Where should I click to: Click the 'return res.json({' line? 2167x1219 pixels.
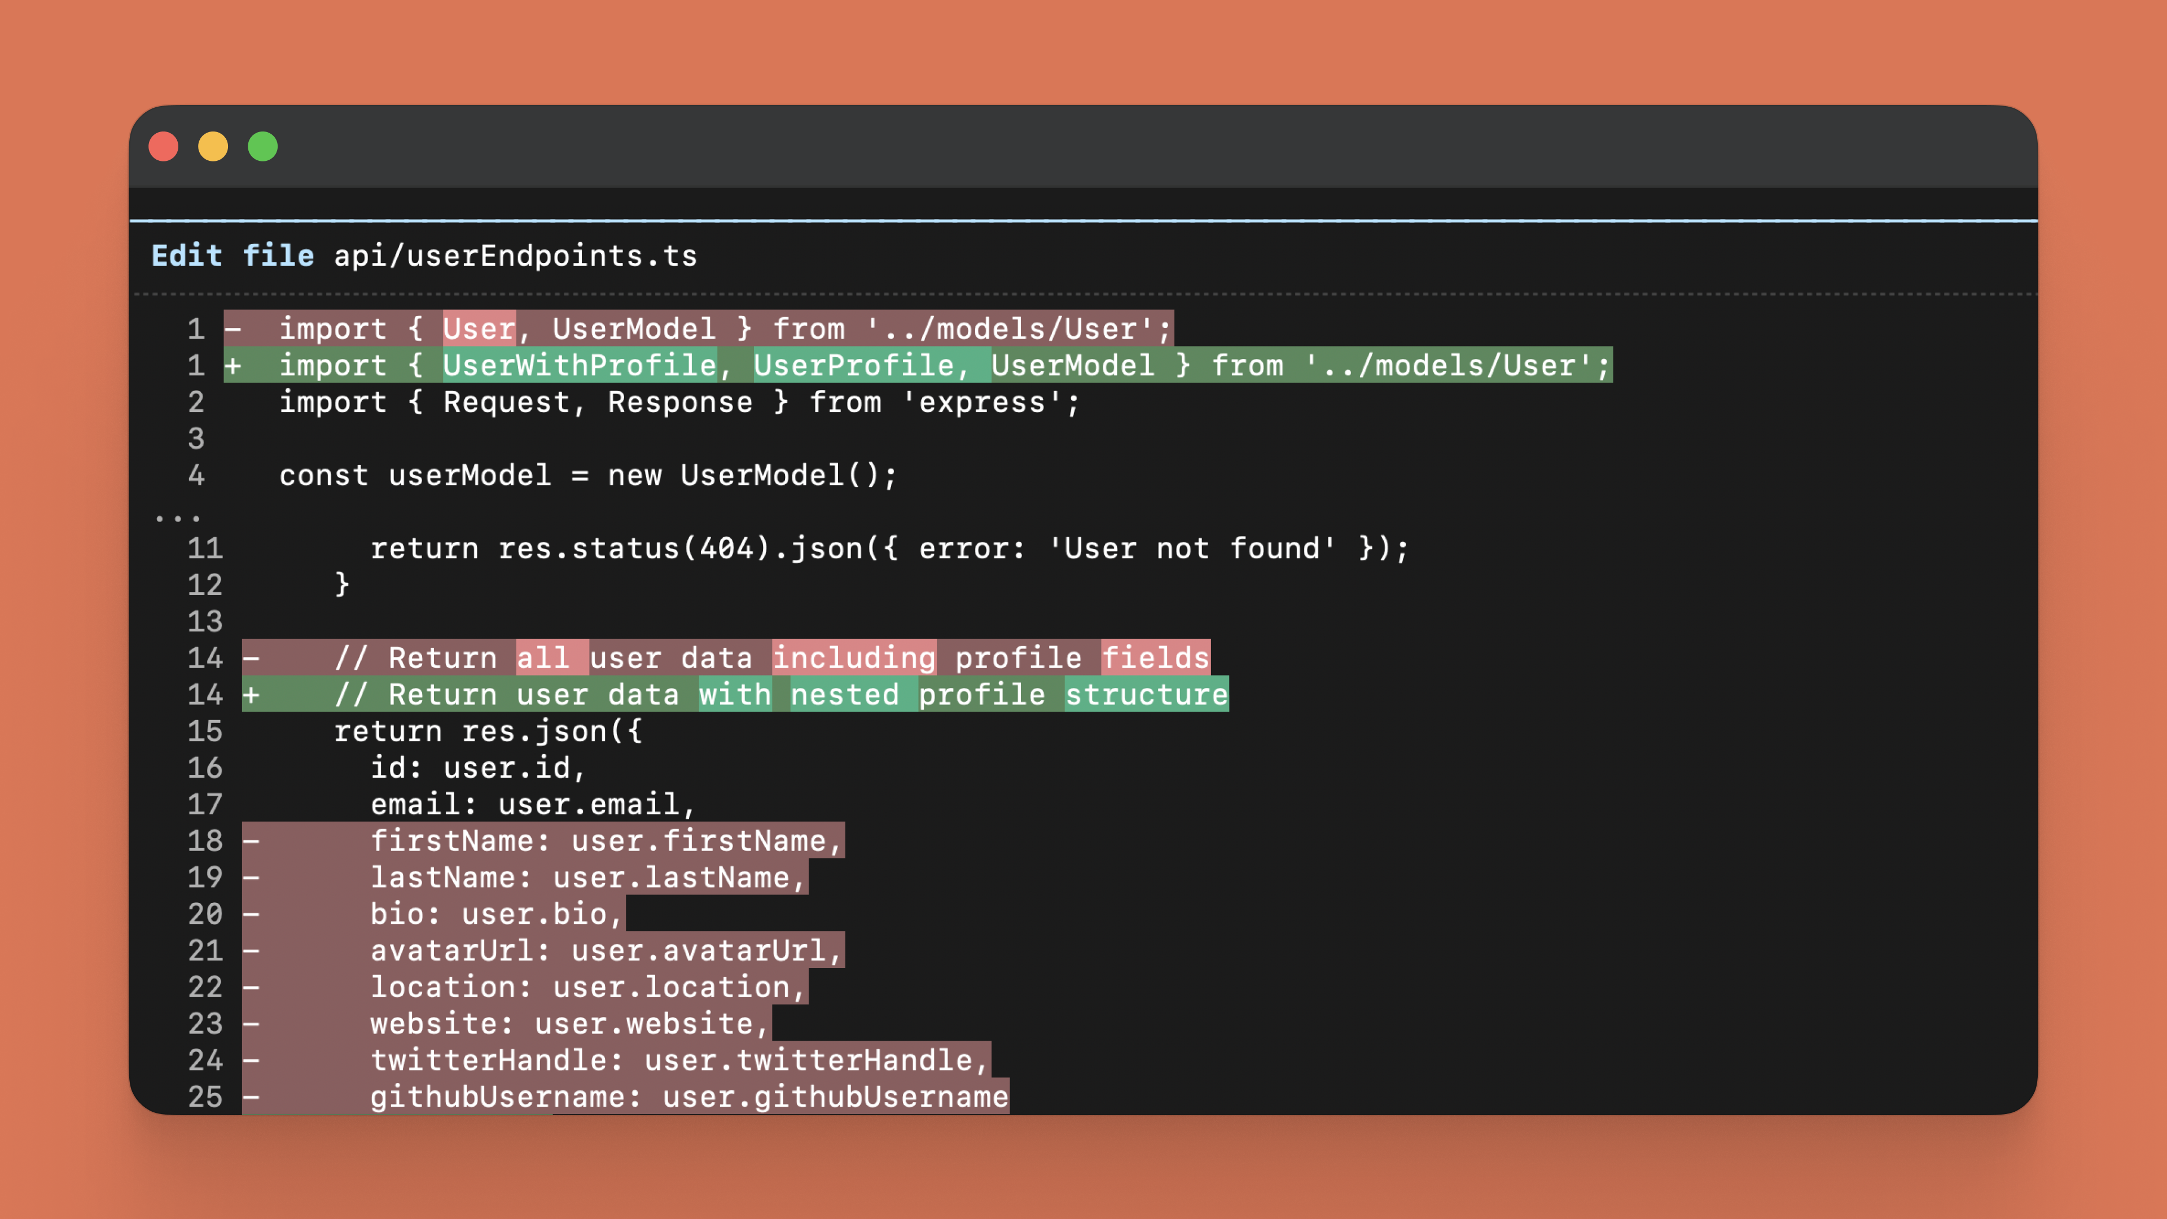pos(488,730)
